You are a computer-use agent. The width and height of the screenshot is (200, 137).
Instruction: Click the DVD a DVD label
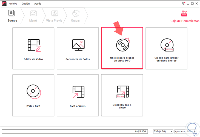[33, 106]
